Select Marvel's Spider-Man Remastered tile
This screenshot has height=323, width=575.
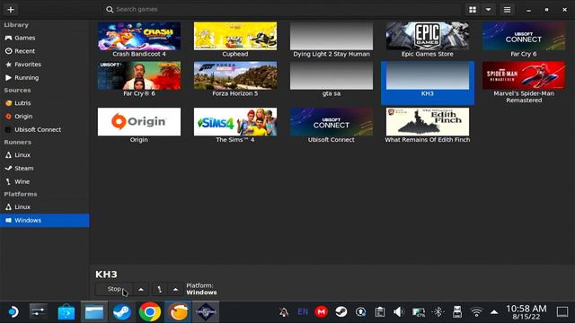pos(524,83)
